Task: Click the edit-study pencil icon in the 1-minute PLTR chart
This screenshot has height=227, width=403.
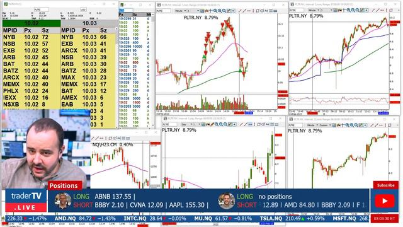Action: [x=228, y=11]
